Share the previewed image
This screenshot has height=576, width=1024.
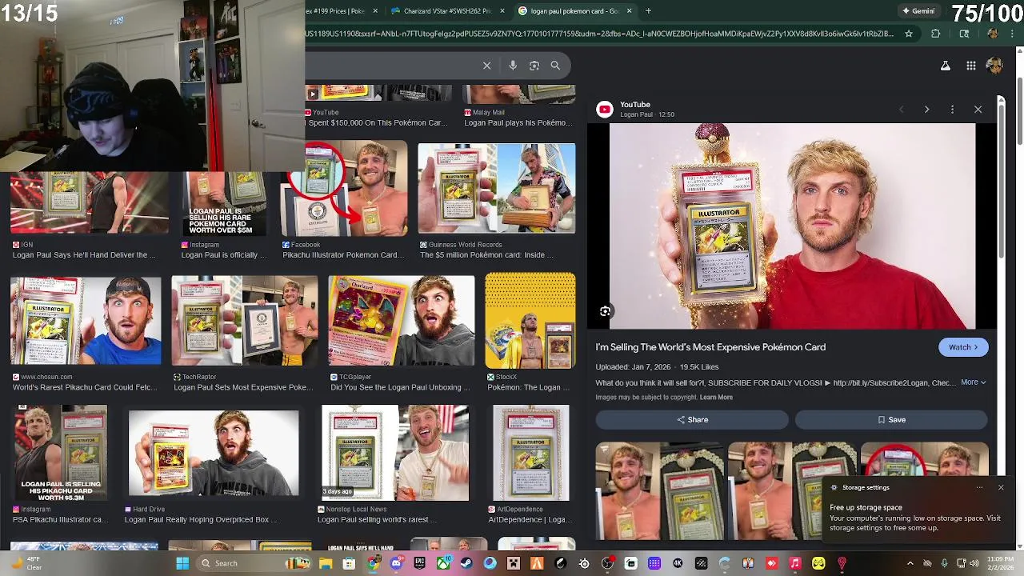(692, 419)
